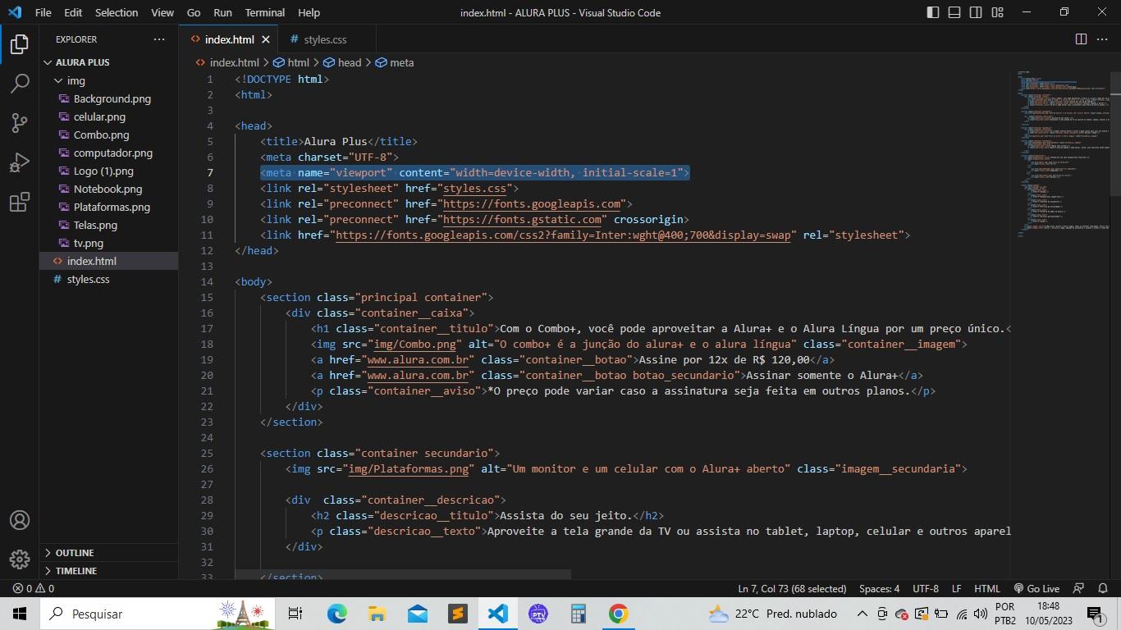This screenshot has height=630, width=1121.
Task: Open File Explorer from taskbar
Action: pyautogui.click(x=377, y=614)
